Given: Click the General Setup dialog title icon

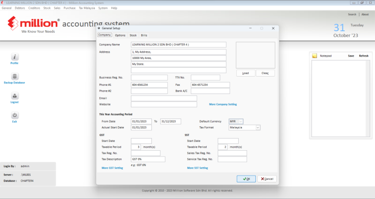Looking at the screenshot, I should (99, 28).
